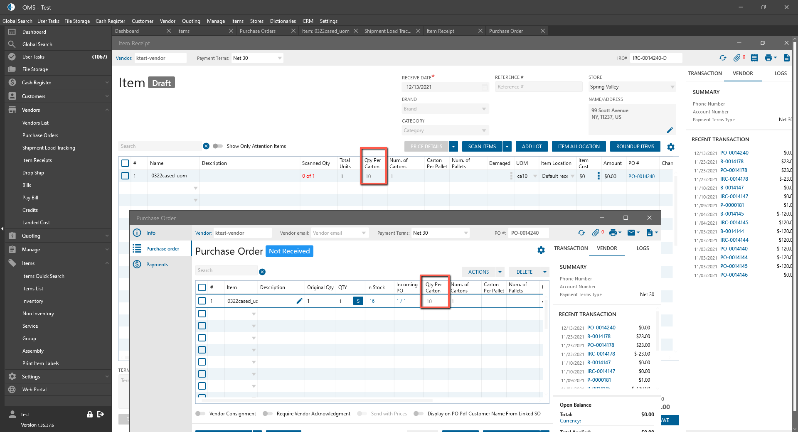This screenshot has width=798, height=432.
Task: Open the Actions dropdown arrow in Purchase Order
Action: coord(500,272)
